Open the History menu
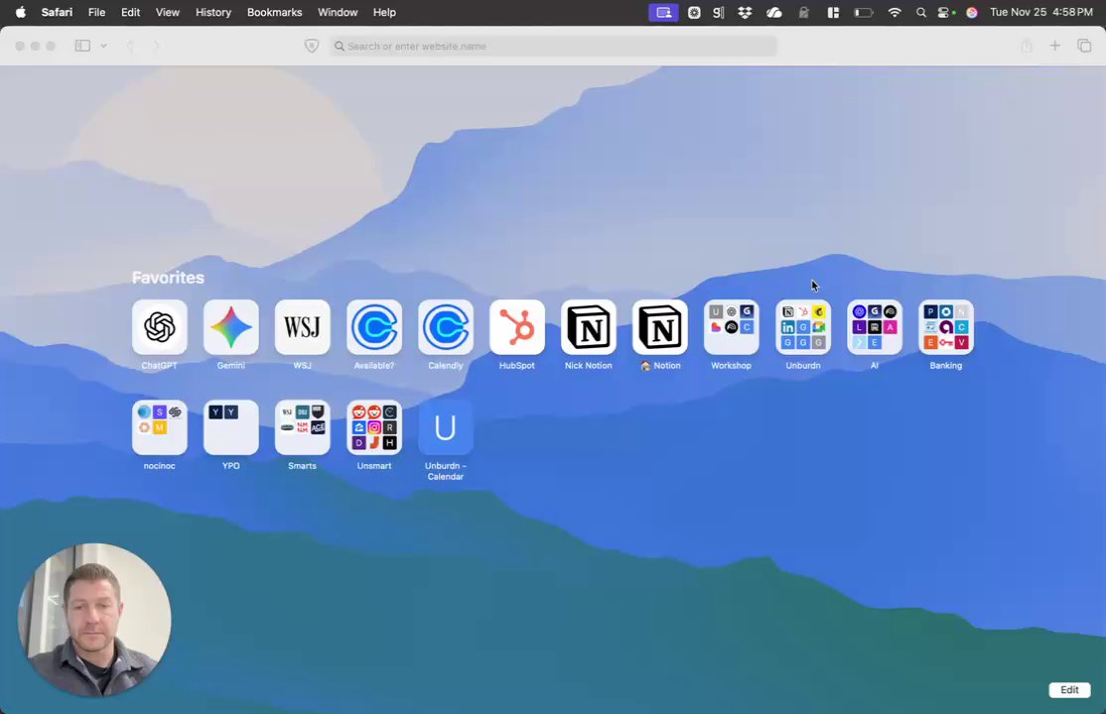Viewport: 1106px width, 714px height. [213, 12]
